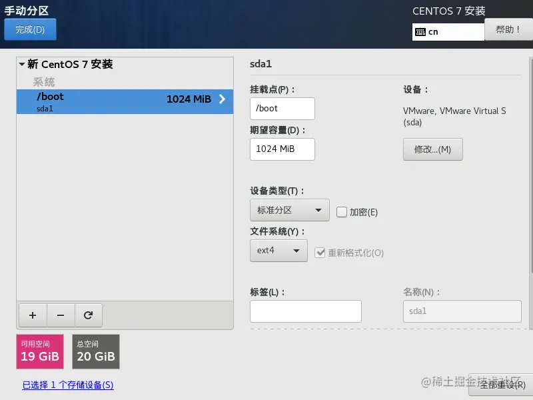The image size is (533, 400).
Task: Click the keyboard layout icon beside cn
Action: pos(420,32)
